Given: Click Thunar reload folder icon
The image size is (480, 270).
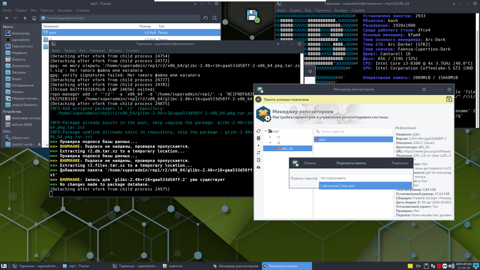Looking at the screenshot, I should (205, 18).
